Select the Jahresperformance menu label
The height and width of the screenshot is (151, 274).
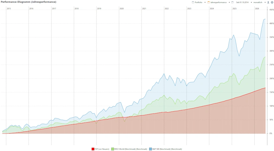[x=219, y=3]
